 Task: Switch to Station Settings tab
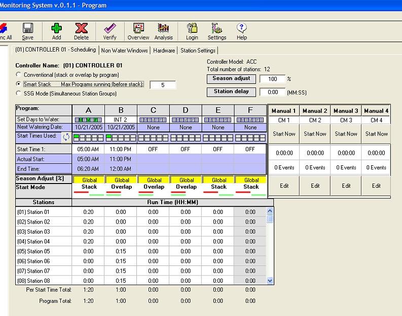(198, 51)
